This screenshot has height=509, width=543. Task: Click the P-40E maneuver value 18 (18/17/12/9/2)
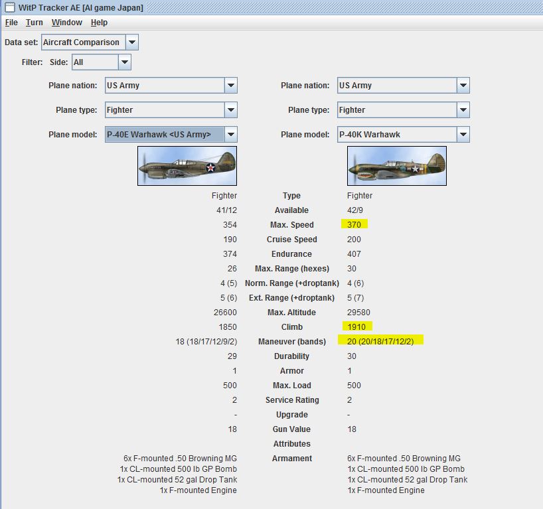coord(206,341)
